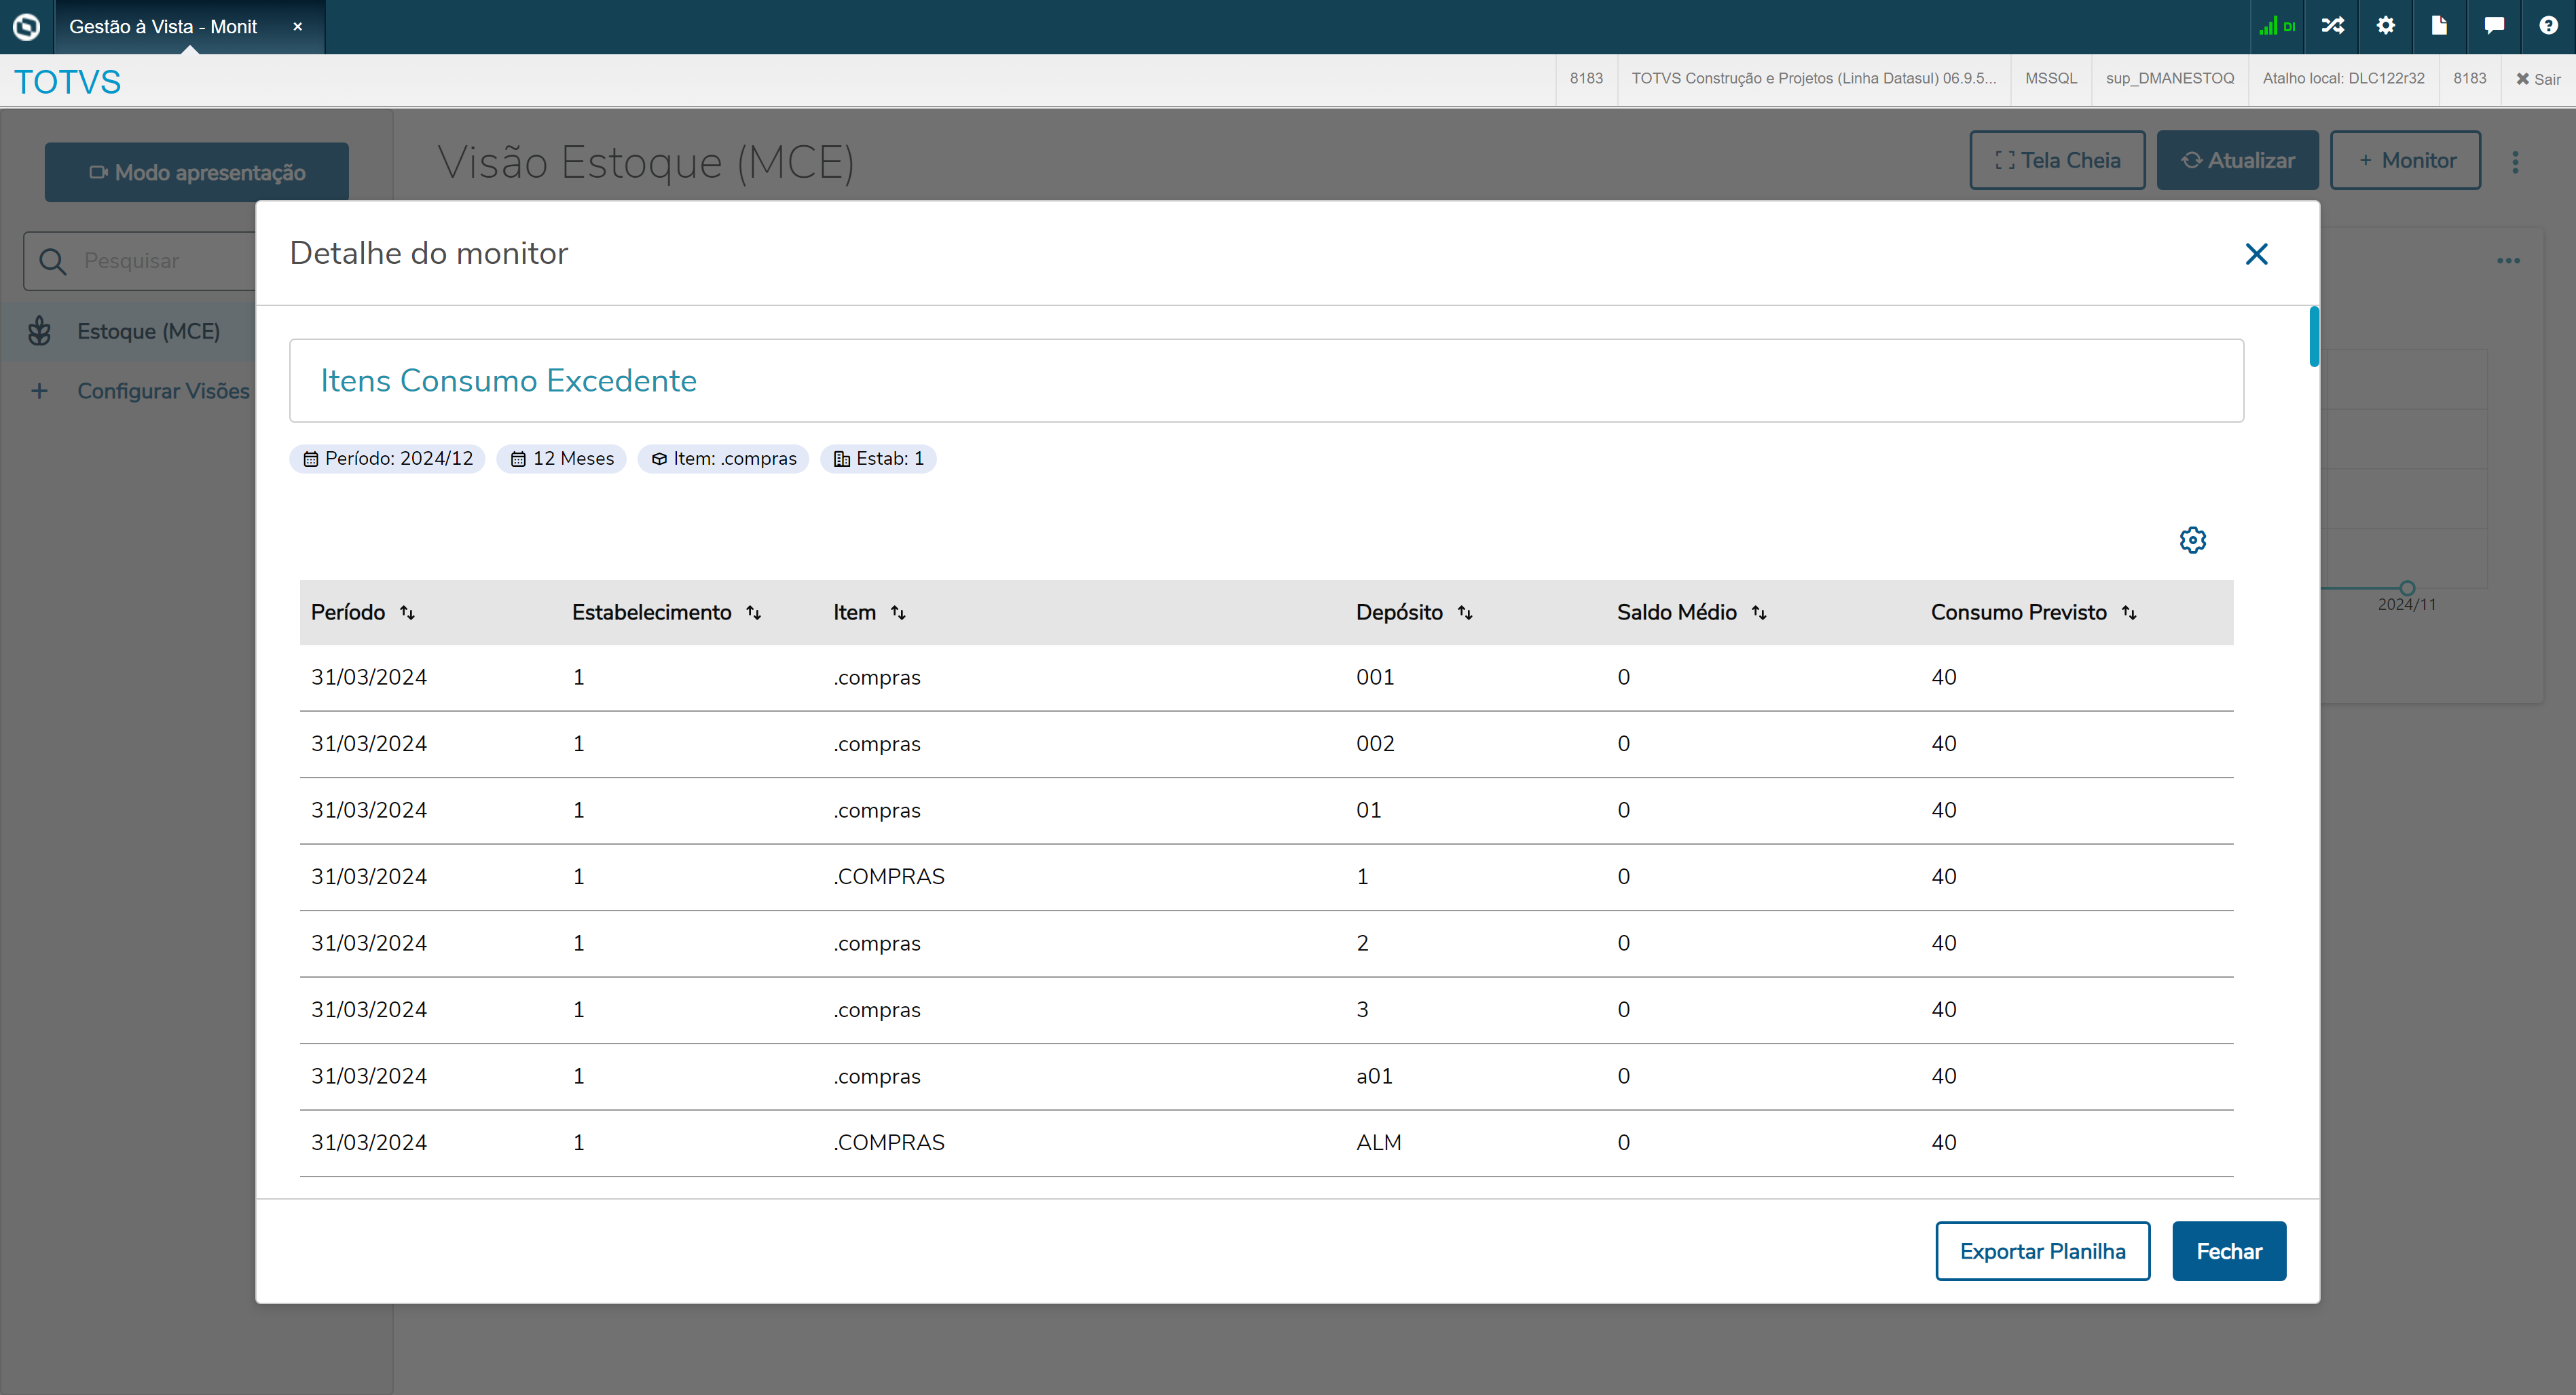Close the Gestão à Vista tab
This screenshot has height=1395, width=2576.
297,27
